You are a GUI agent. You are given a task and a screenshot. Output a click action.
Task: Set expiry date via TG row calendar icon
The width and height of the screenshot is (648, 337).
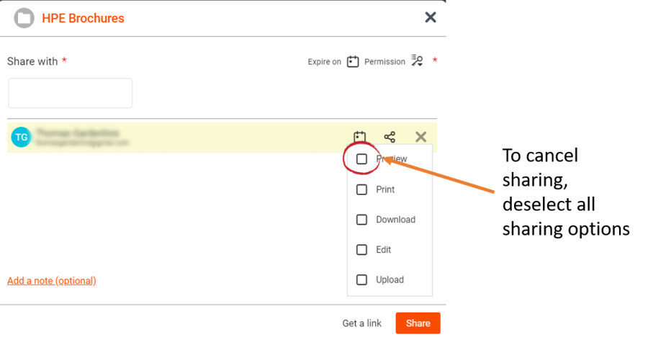pyautogui.click(x=359, y=136)
